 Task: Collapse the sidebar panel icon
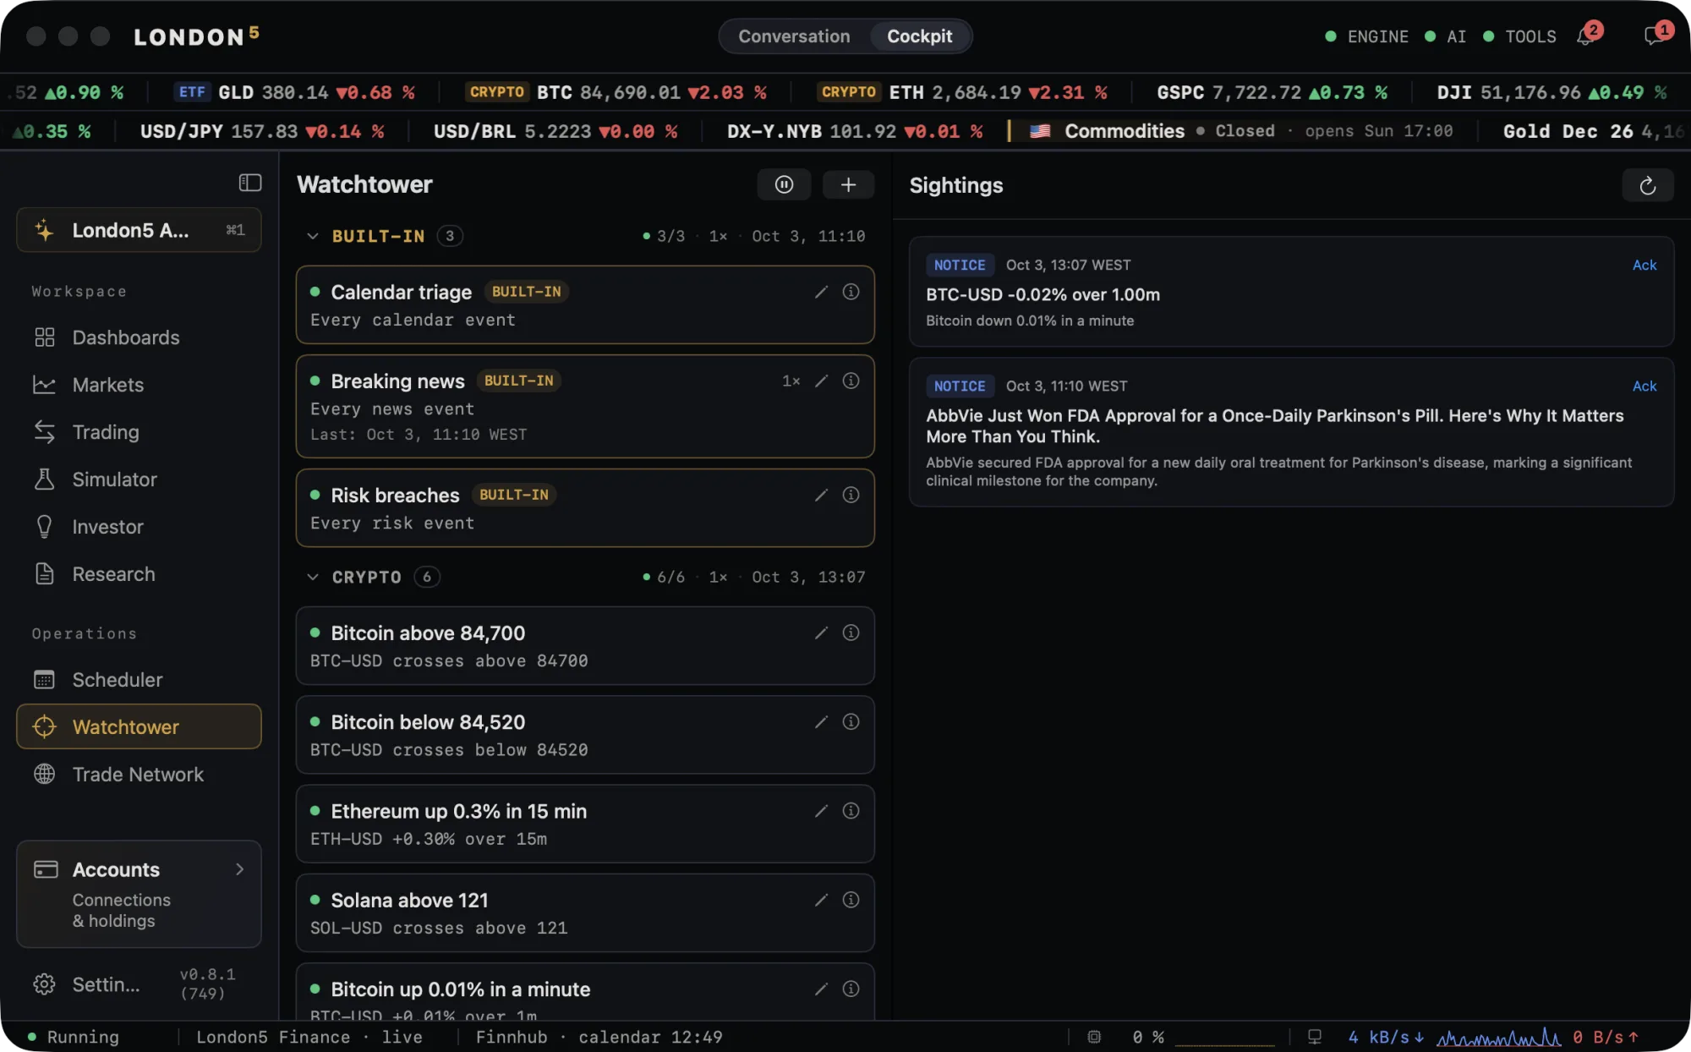point(250,183)
